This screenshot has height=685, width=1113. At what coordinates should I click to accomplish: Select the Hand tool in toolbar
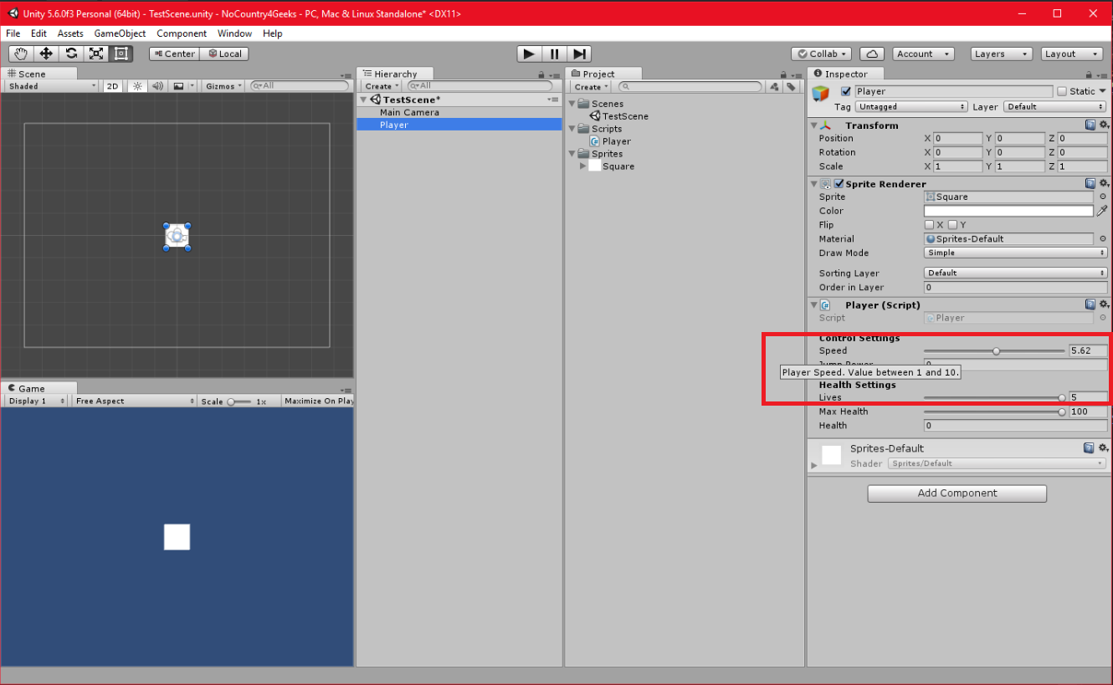21,54
